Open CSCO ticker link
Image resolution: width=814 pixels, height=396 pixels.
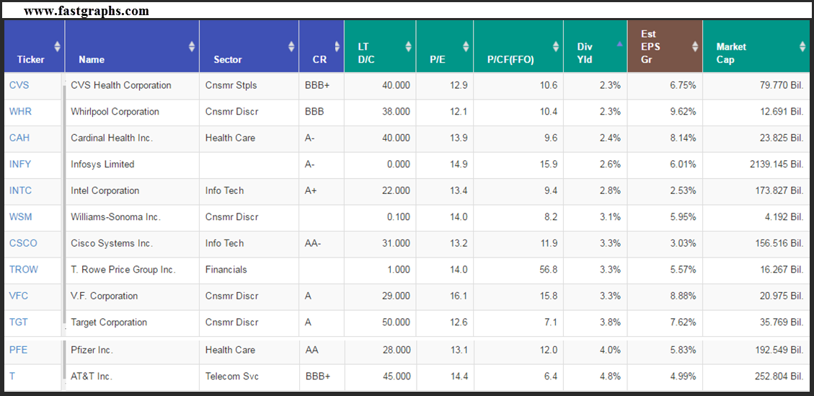tap(23, 243)
